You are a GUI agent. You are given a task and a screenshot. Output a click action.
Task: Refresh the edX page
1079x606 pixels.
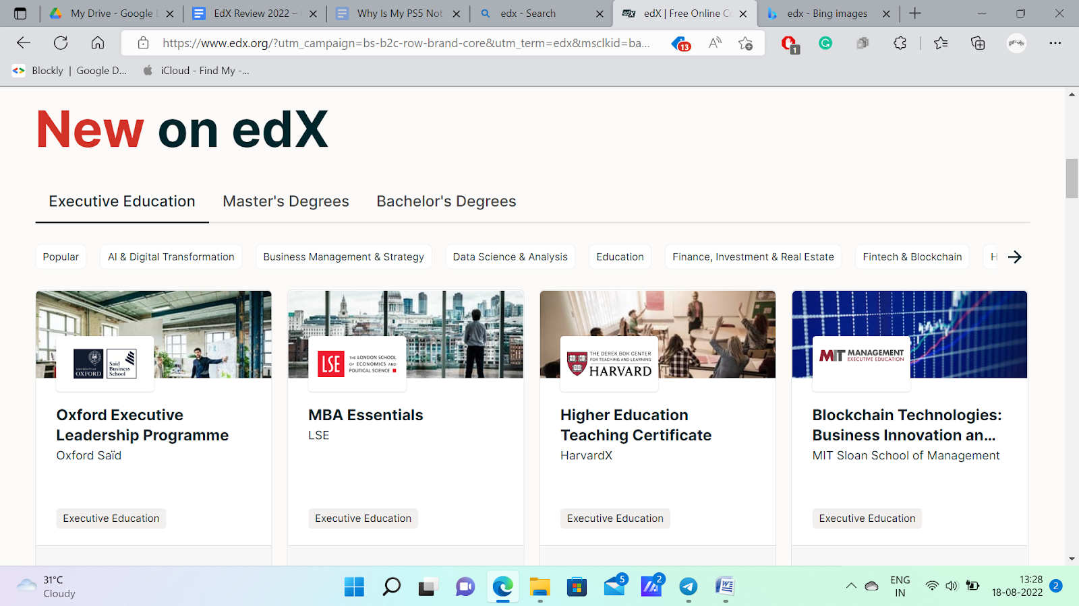(x=61, y=43)
